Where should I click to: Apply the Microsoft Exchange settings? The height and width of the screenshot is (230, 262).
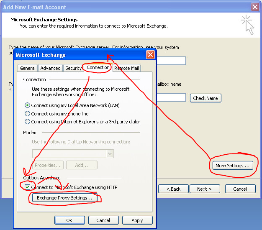click(137, 220)
